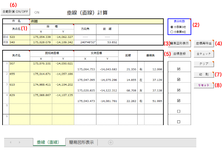
Task: Switch to the 簡易図形表示 sheet tab
Action: pyautogui.click(x=82, y=142)
